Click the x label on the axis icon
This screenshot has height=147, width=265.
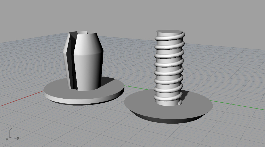point(6,138)
